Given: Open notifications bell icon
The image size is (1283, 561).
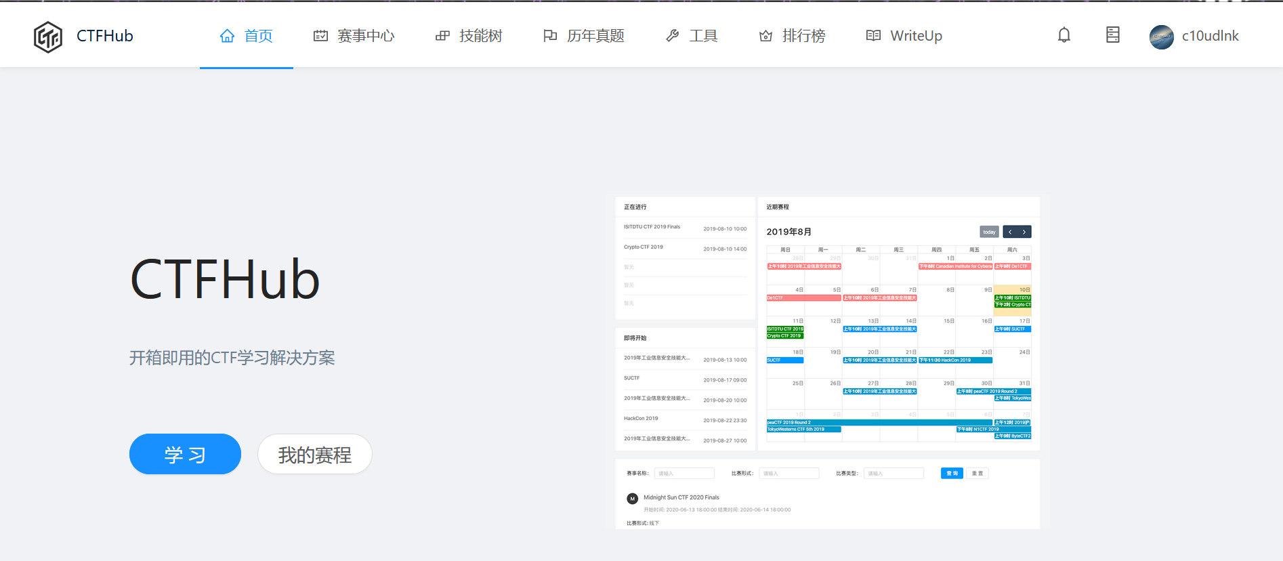Looking at the screenshot, I should [1064, 35].
